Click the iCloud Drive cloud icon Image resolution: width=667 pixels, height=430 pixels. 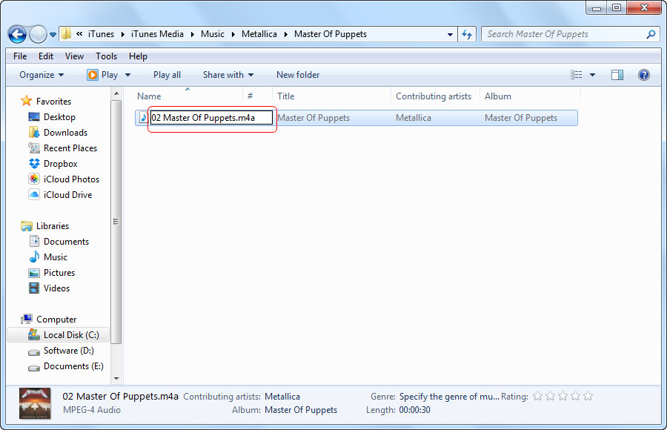(x=34, y=194)
